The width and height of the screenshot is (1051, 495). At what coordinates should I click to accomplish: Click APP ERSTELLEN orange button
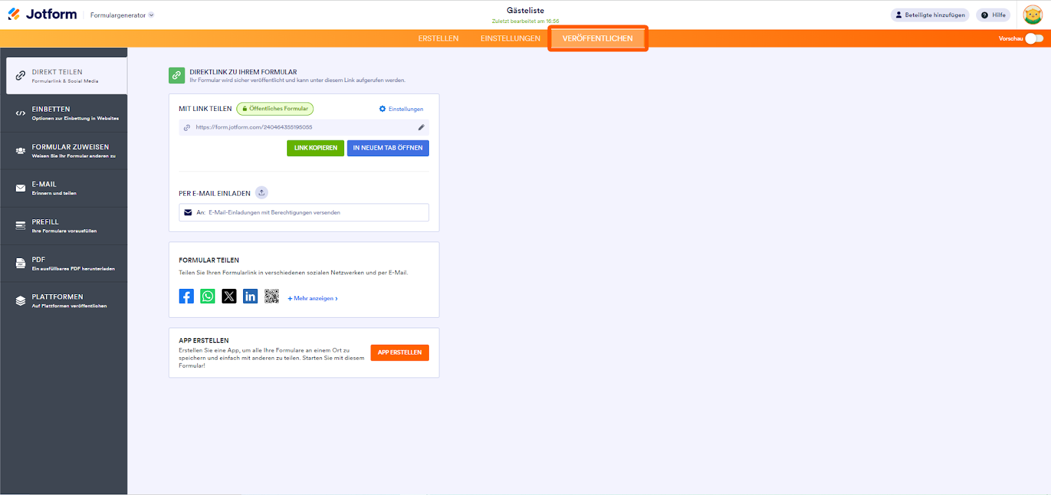point(399,353)
